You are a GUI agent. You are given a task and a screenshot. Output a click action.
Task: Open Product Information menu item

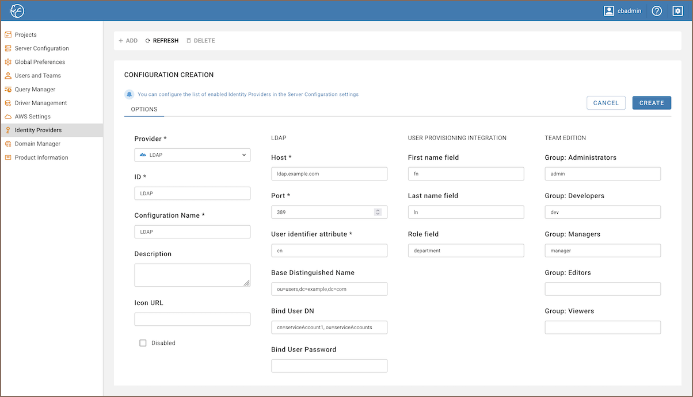click(41, 157)
